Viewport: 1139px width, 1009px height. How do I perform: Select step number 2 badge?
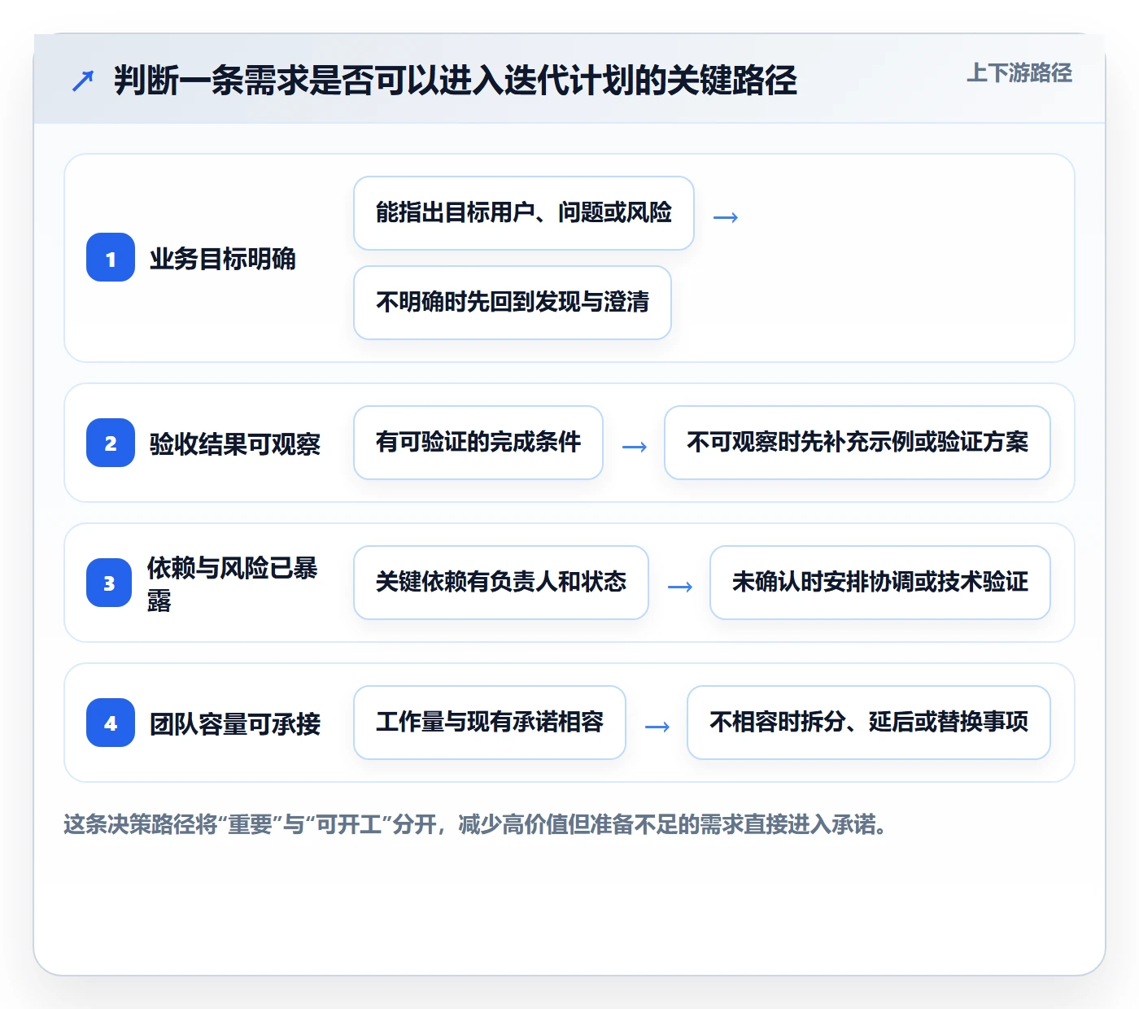coord(111,443)
